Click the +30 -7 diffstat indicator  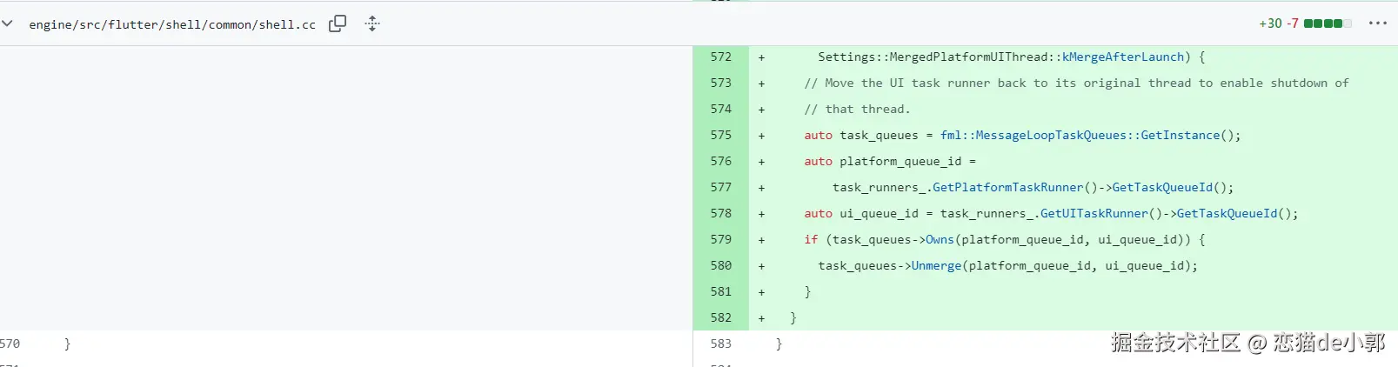pos(1279,23)
